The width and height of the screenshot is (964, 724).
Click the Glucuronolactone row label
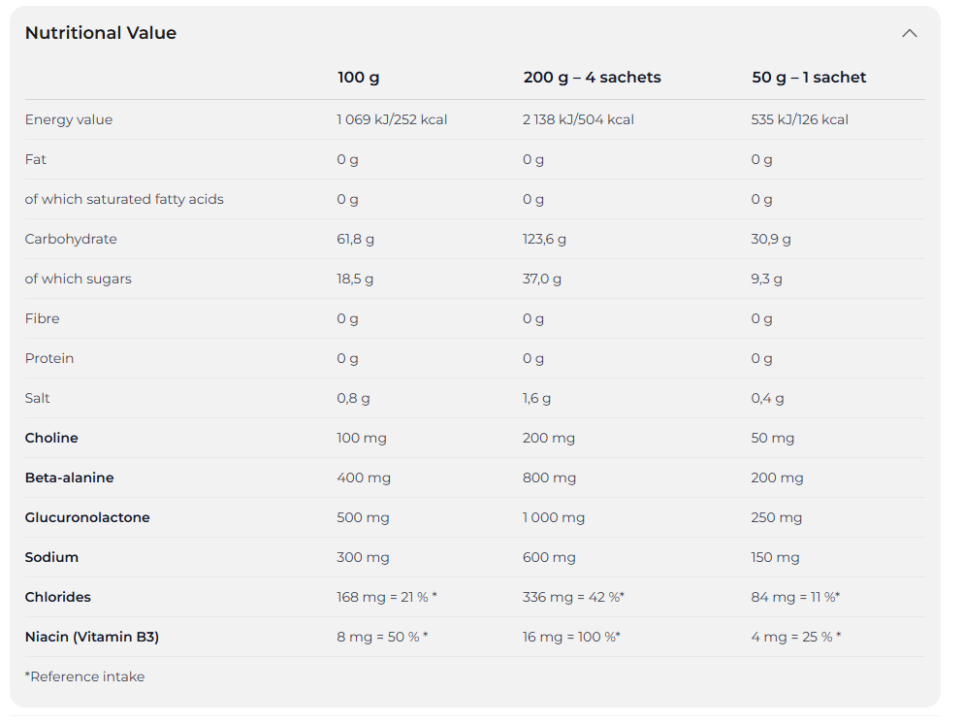tap(87, 517)
